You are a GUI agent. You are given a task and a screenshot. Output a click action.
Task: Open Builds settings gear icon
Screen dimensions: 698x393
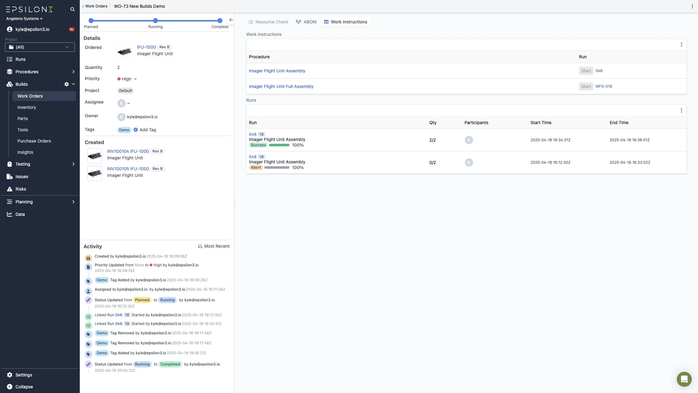point(66,84)
